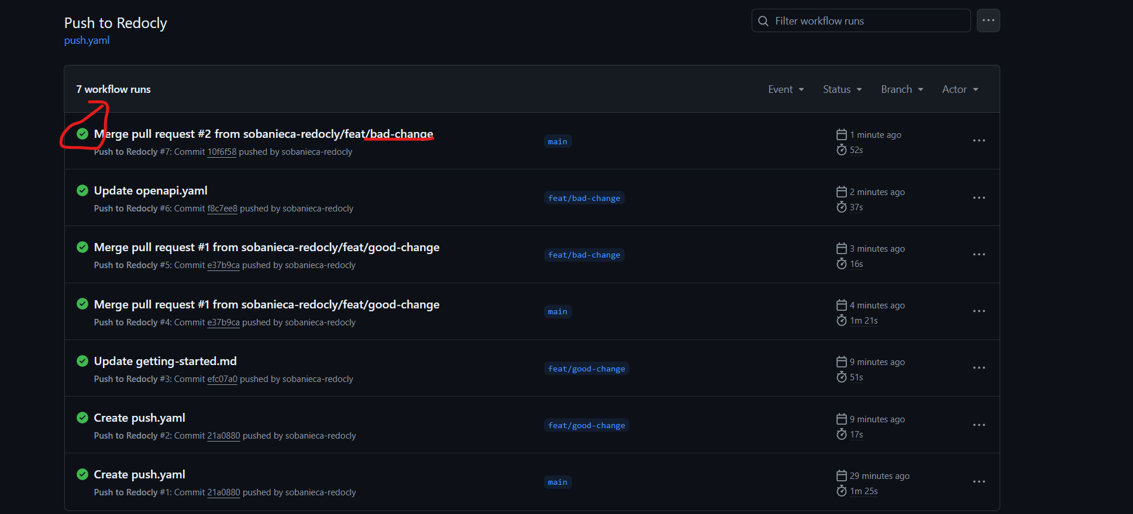Click success status icon for run #7

82,134
